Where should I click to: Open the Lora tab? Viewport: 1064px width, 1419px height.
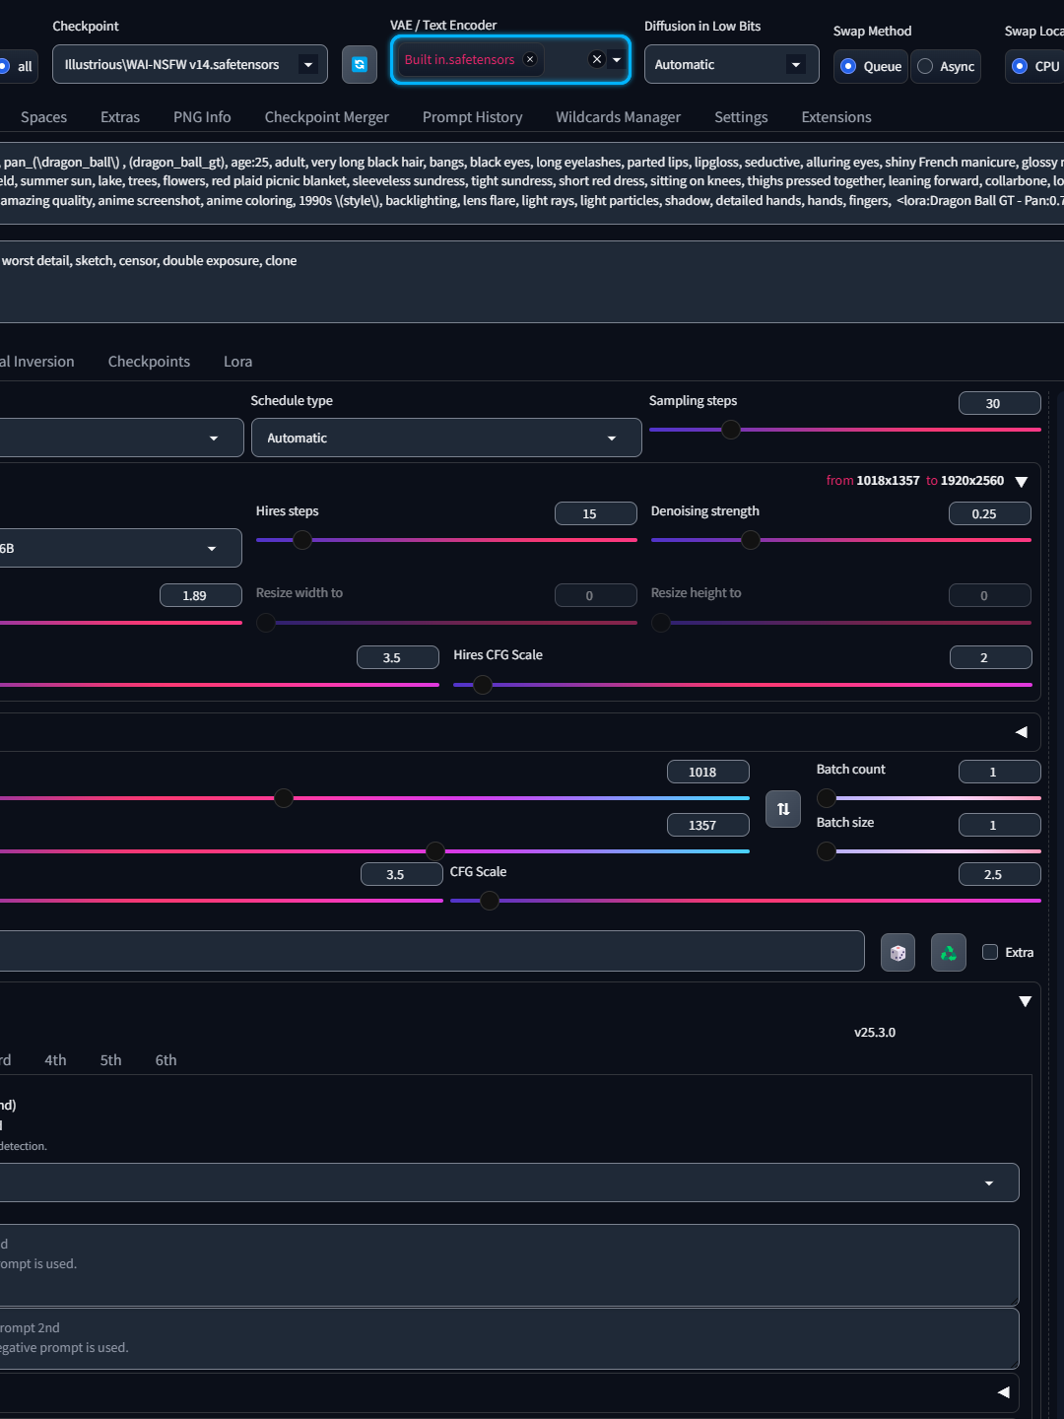pos(237,362)
